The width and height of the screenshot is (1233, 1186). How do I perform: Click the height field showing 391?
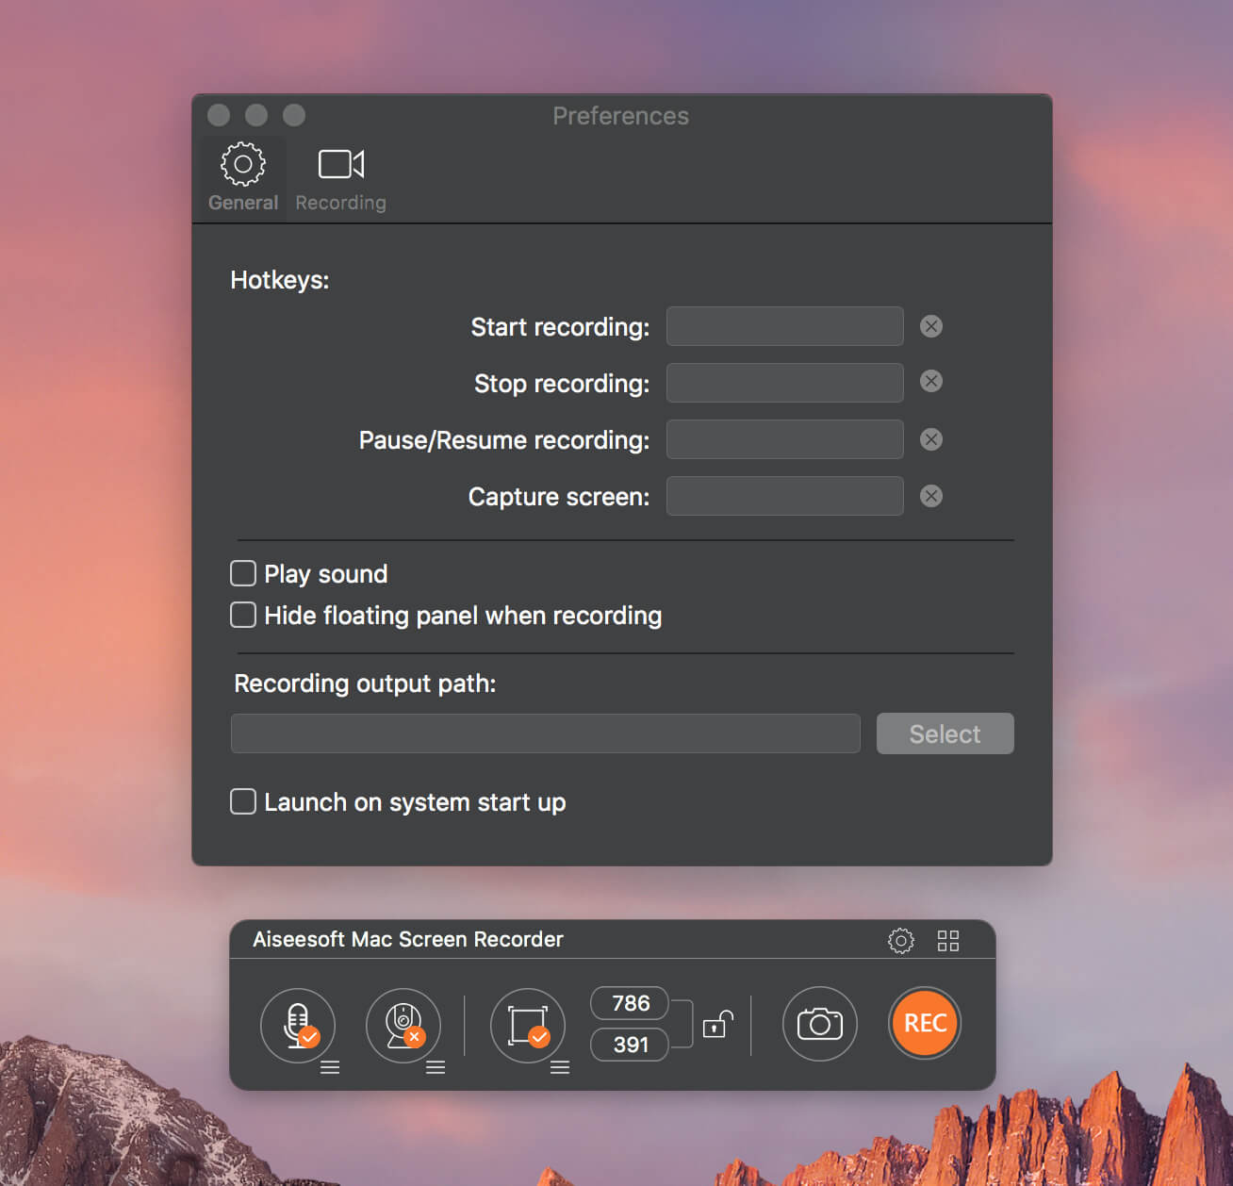coord(630,1045)
